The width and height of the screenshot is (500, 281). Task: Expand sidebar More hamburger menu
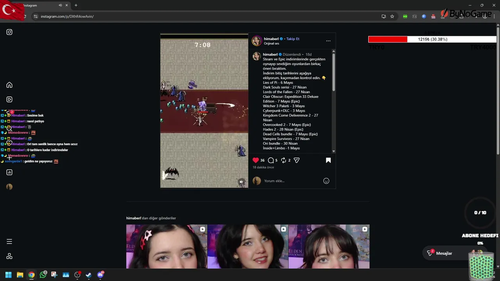click(x=9, y=242)
